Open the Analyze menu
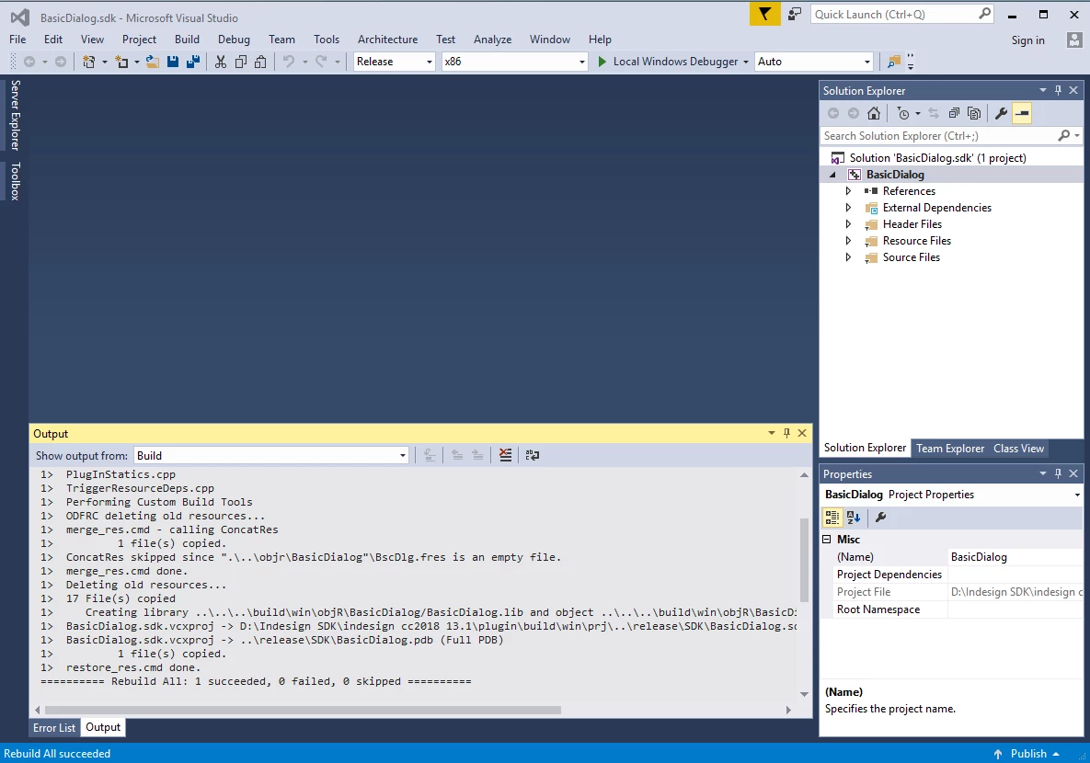 [x=493, y=40]
